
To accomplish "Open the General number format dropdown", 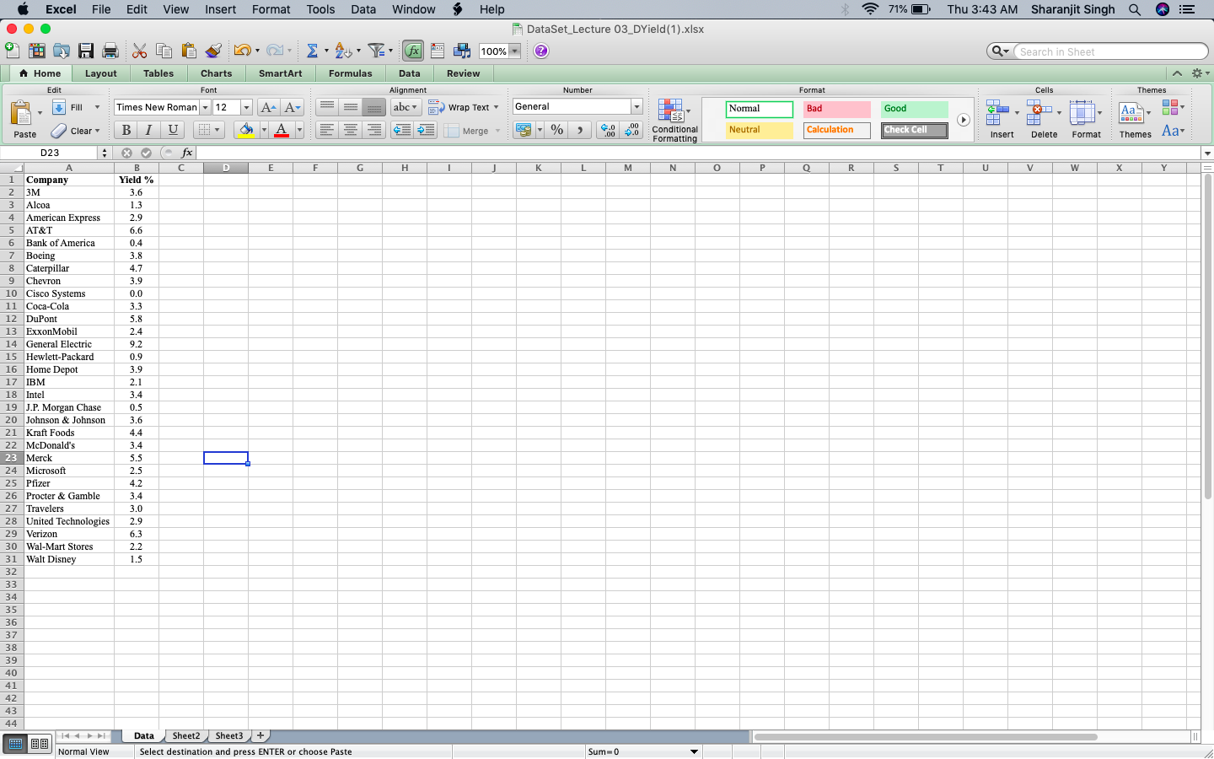I will (637, 106).
